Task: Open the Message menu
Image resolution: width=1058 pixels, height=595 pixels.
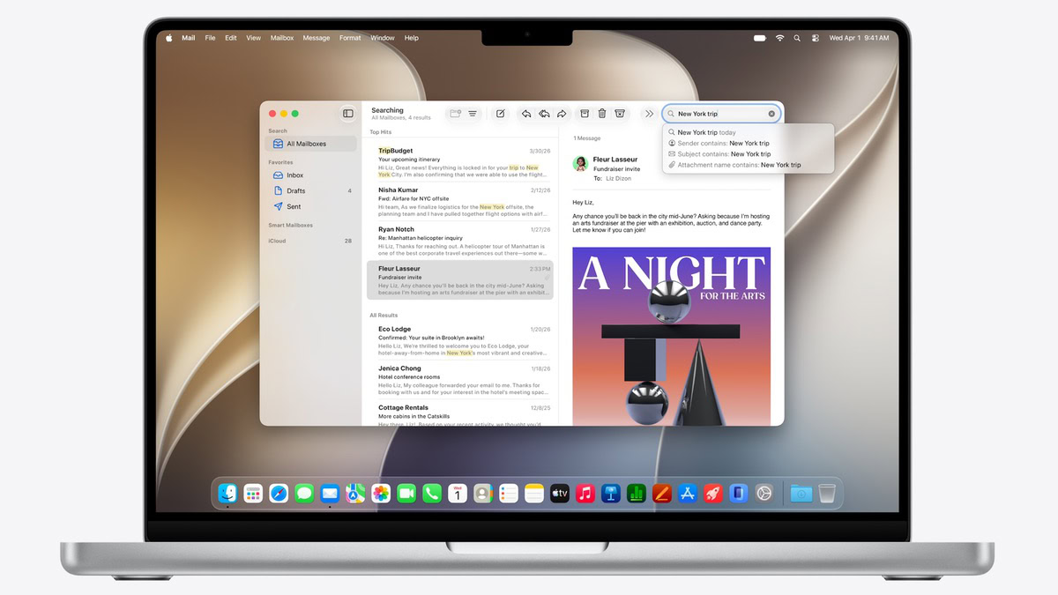Action: (317, 38)
